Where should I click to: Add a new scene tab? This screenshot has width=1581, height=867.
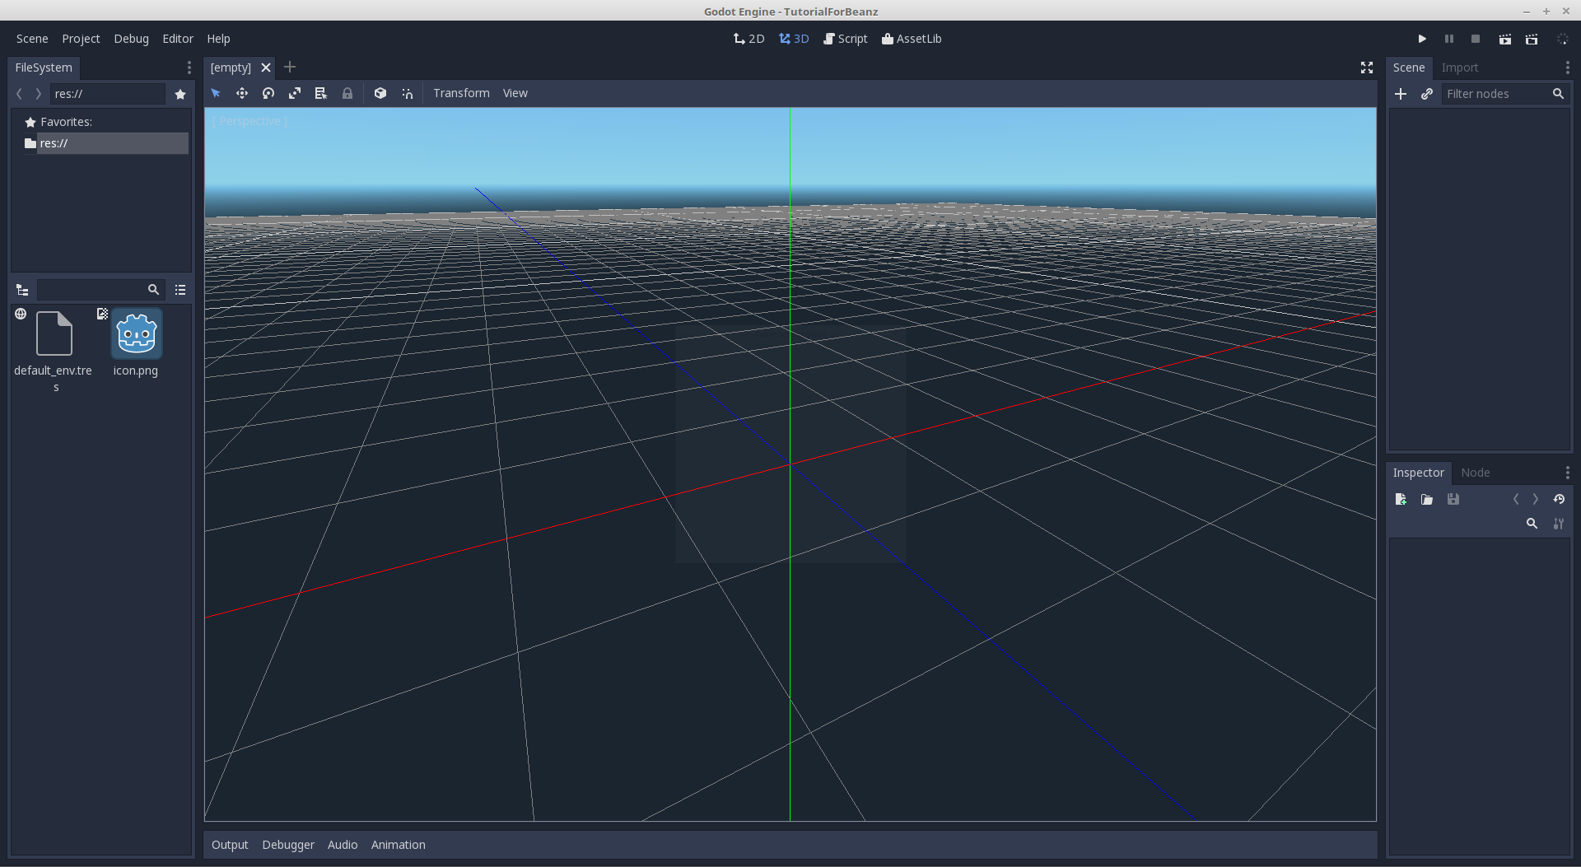tap(290, 67)
